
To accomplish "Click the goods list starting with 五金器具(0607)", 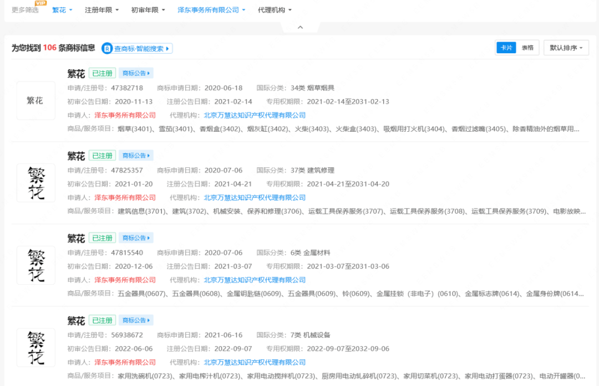I will point(351,294).
